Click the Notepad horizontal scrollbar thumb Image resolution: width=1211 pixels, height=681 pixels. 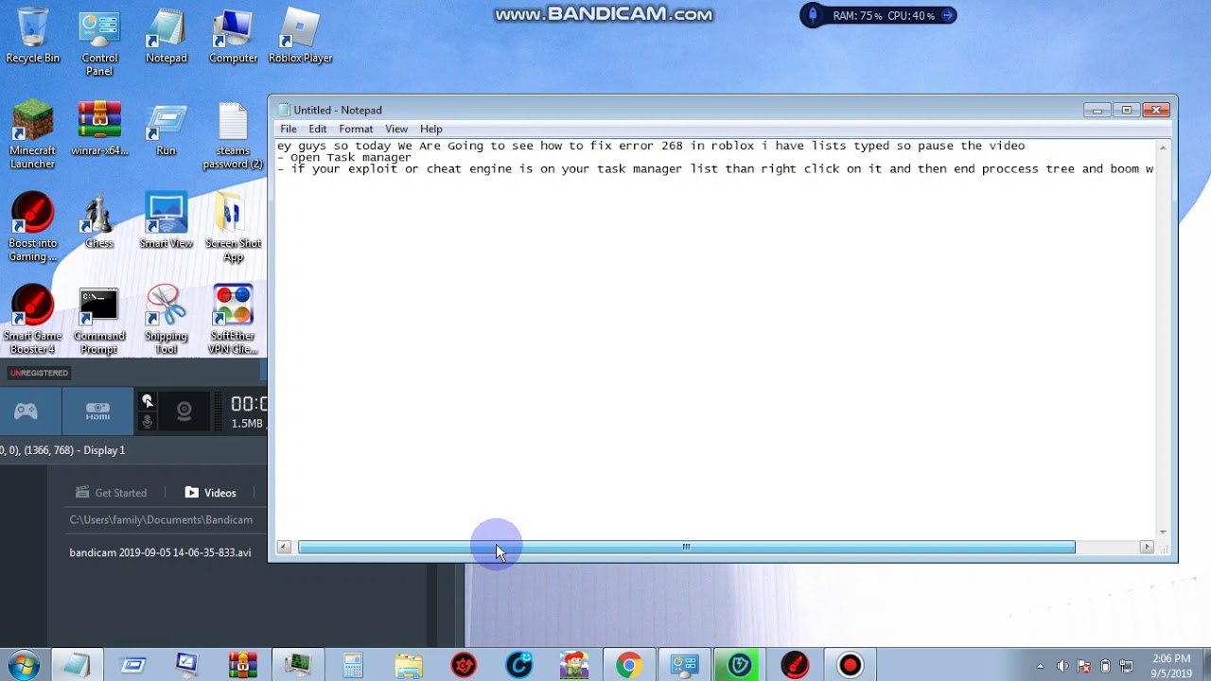tap(686, 547)
